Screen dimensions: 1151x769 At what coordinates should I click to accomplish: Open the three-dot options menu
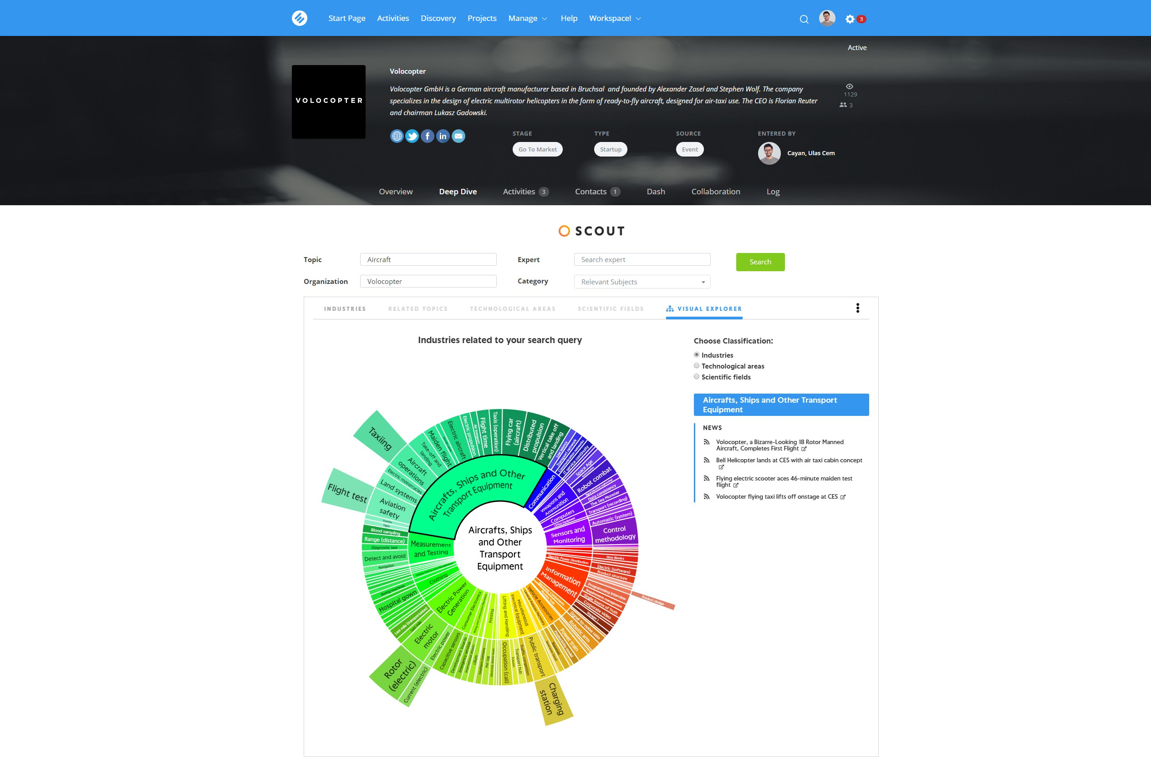(x=858, y=308)
